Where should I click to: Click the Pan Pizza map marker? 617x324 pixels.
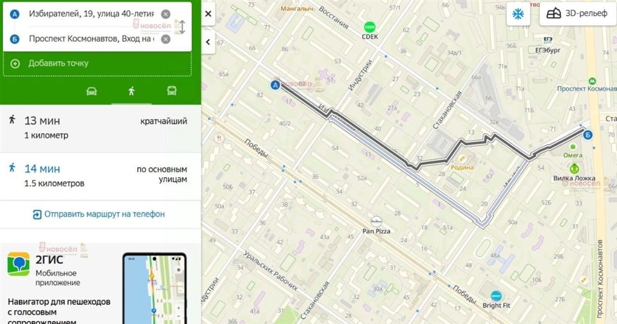pos(376,222)
